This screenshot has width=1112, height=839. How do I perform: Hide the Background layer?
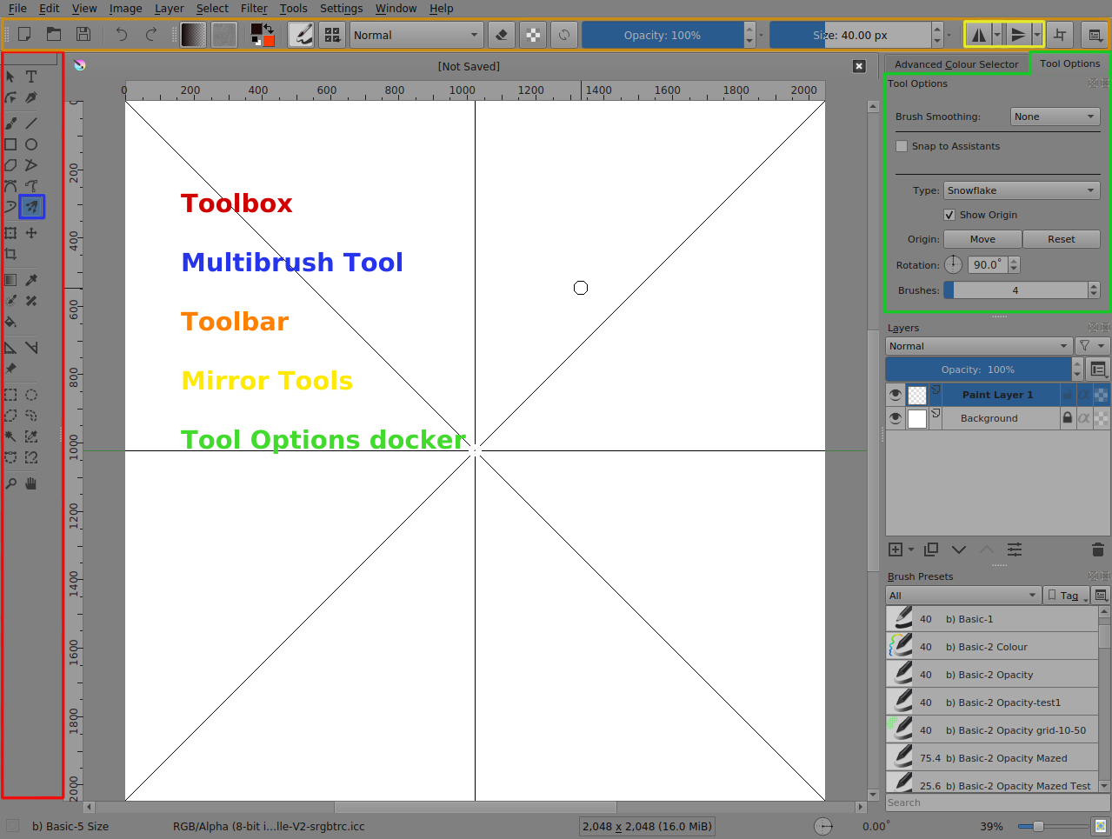tap(896, 418)
